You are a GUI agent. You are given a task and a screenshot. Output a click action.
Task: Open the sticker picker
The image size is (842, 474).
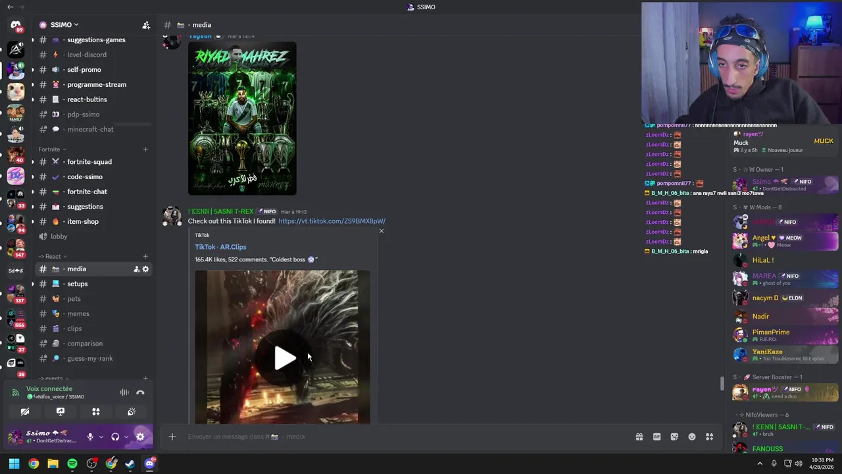point(674,436)
